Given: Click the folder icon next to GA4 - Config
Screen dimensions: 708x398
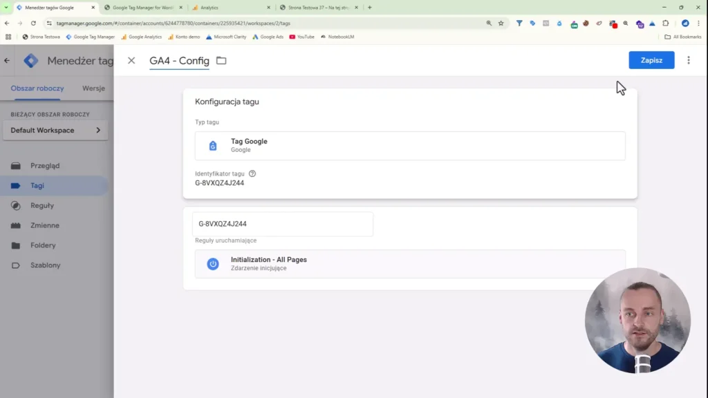Looking at the screenshot, I should click(221, 61).
